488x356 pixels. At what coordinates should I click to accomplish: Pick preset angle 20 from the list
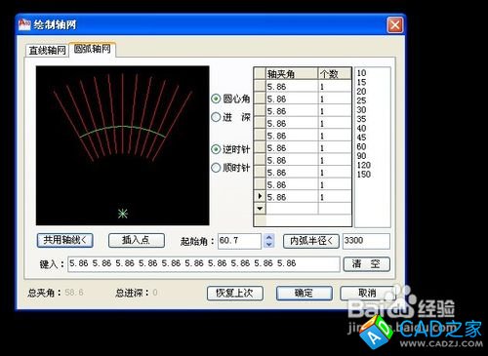361,92
